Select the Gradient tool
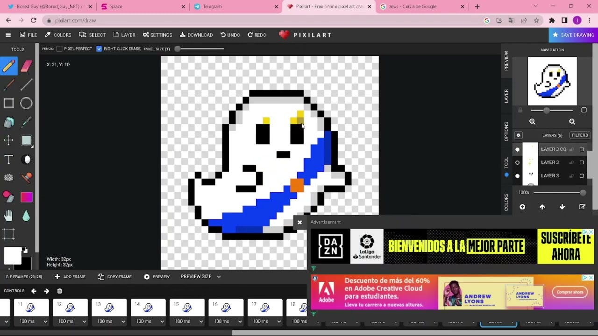This screenshot has width=598, height=336. pyautogui.click(x=26, y=197)
